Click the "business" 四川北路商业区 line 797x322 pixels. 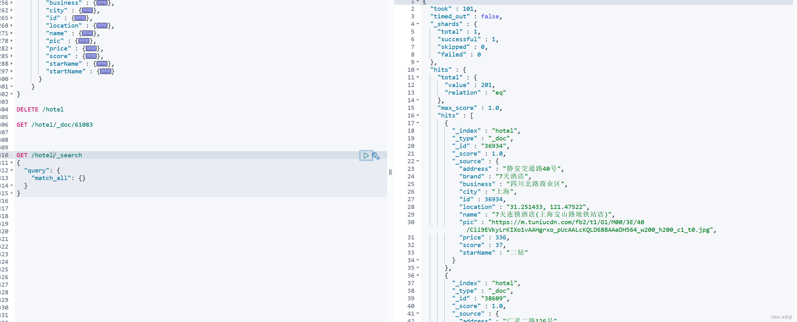tap(513, 184)
